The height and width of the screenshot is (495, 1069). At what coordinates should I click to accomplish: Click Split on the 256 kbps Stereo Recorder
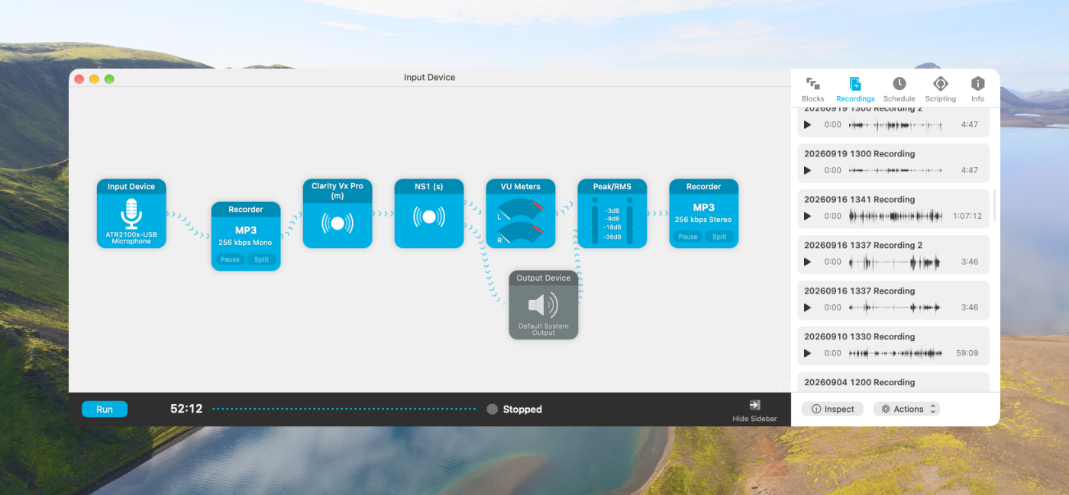[719, 236]
